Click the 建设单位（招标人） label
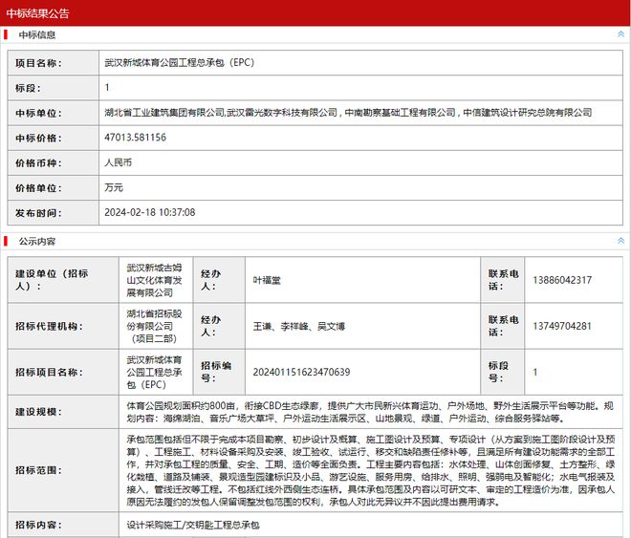 click(x=52, y=280)
